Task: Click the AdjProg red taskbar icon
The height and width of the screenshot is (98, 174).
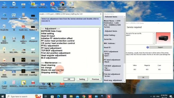Action: tap(109, 96)
